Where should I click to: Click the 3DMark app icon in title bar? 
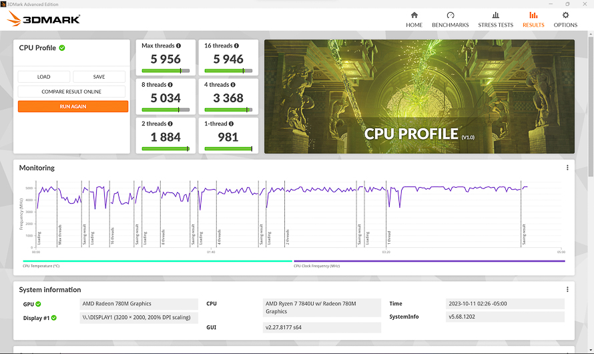[x=3, y=4]
